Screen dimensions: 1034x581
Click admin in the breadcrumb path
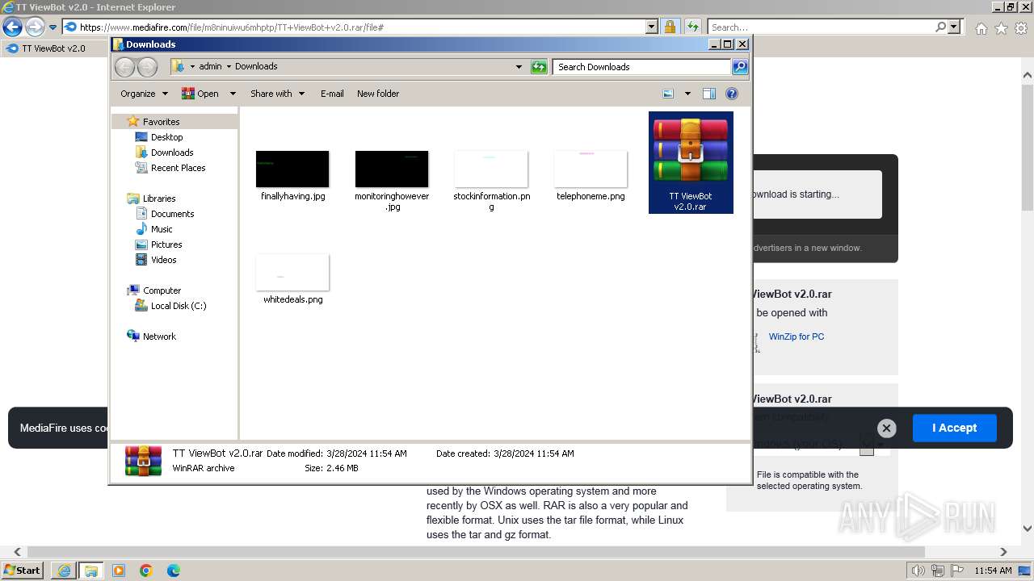pos(210,66)
